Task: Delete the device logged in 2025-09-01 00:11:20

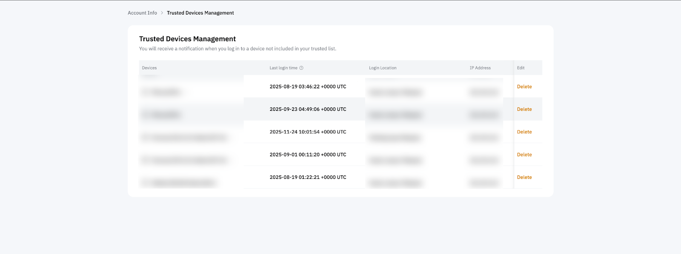Action: [x=524, y=155]
